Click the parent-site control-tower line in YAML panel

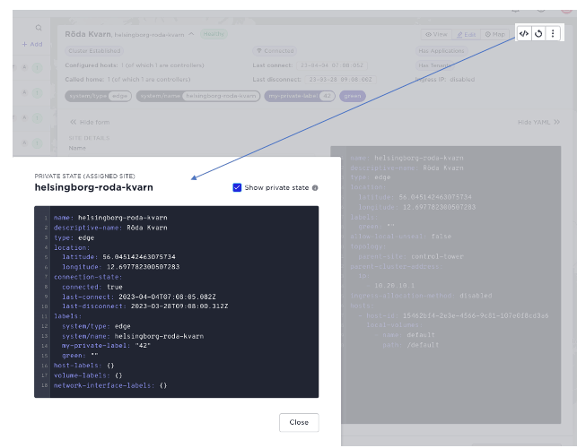point(411,256)
